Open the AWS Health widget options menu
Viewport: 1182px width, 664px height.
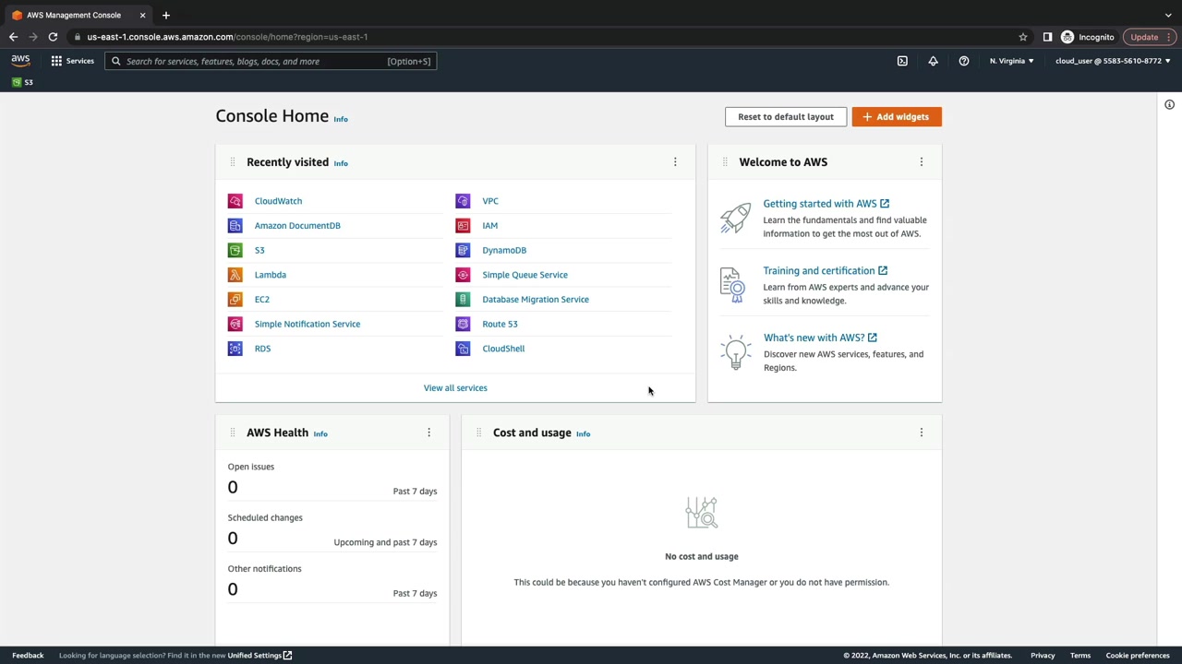pyautogui.click(x=428, y=433)
